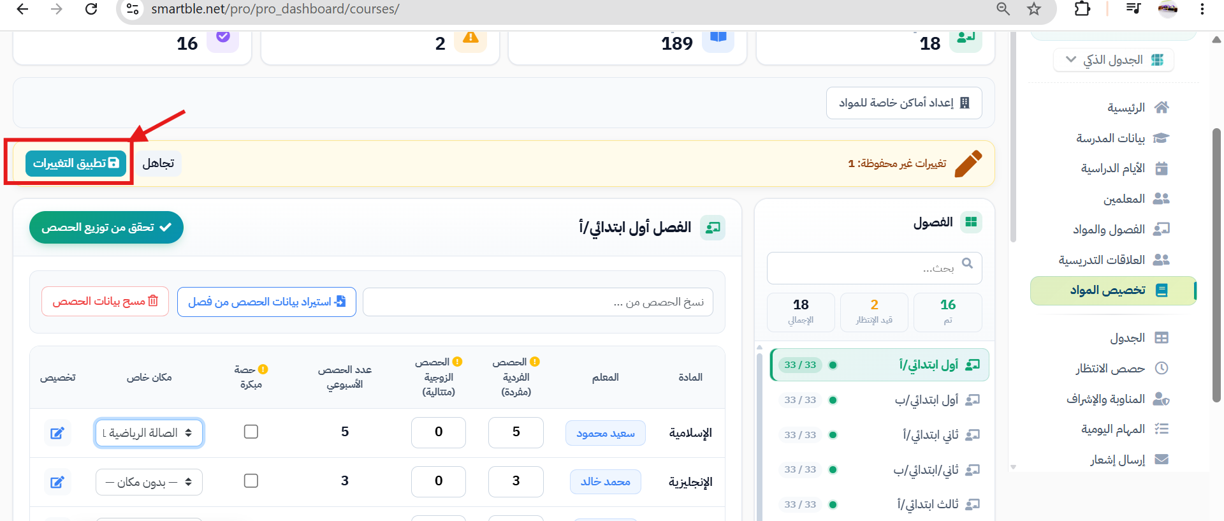Expand the الجدول الذكي dropdown
Image resolution: width=1224 pixels, height=521 pixels.
[x=1113, y=60]
